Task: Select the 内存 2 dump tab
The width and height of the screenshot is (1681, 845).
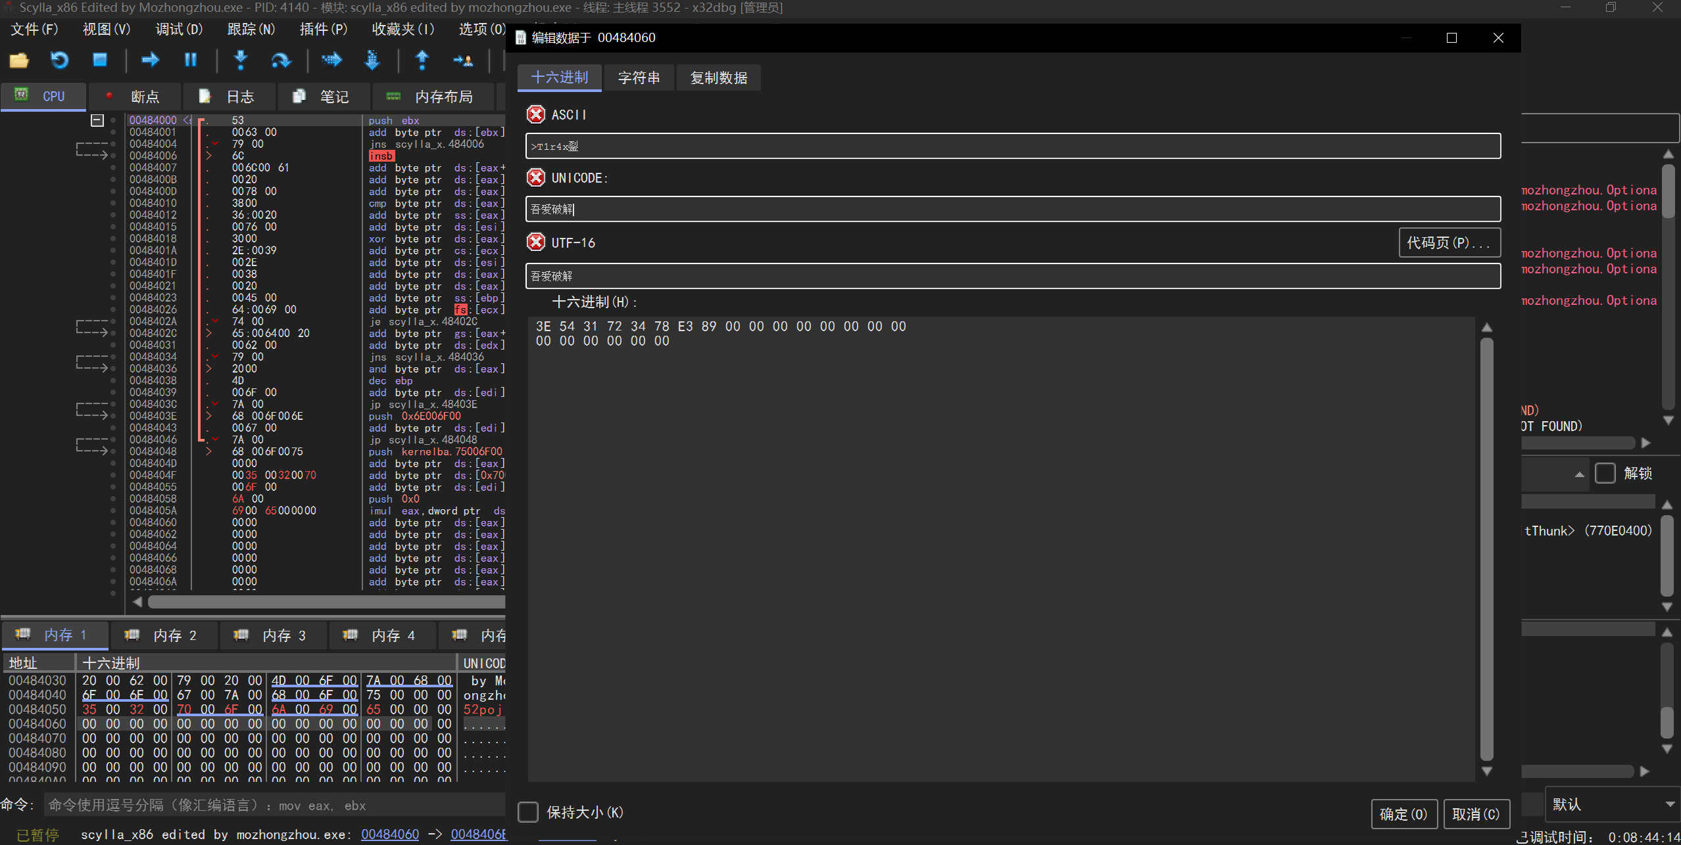Action: click(164, 635)
